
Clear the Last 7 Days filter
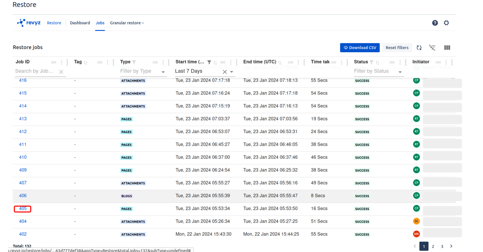[x=225, y=72]
